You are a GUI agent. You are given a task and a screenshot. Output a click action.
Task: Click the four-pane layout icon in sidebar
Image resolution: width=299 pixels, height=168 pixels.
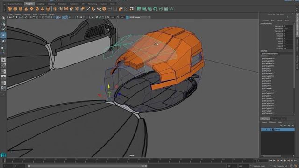[x=3, y=65]
